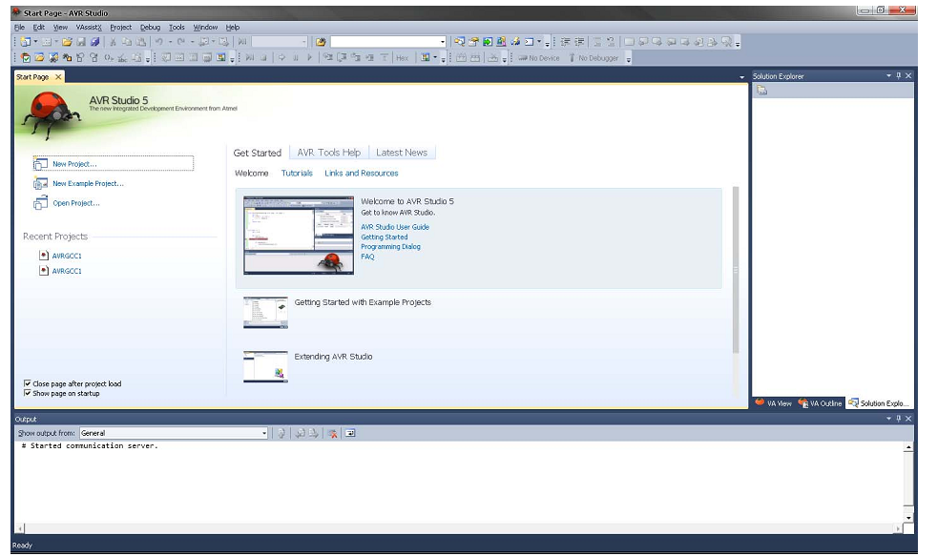Click the Open File folder icon in toolbar

coord(67,42)
